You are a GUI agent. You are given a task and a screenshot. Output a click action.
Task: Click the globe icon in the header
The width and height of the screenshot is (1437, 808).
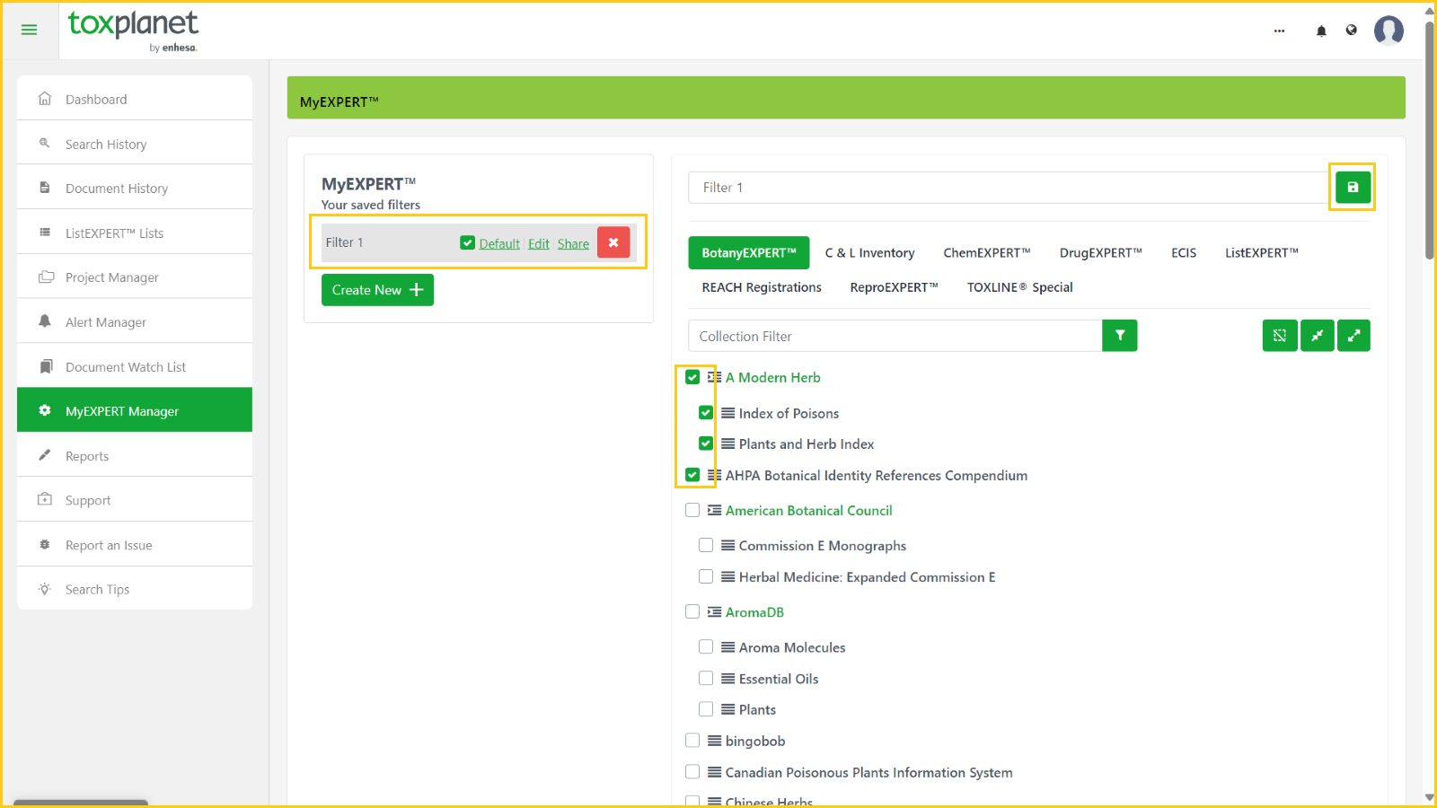click(x=1351, y=31)
